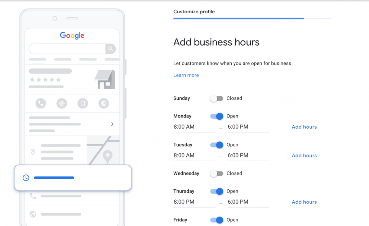
Task: Click the Customize profile heading
Action: coord(194,11)
